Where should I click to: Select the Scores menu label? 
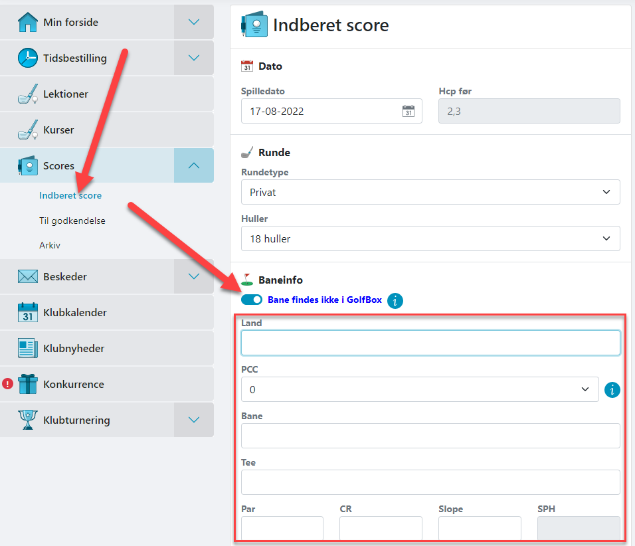coord(58,165)
